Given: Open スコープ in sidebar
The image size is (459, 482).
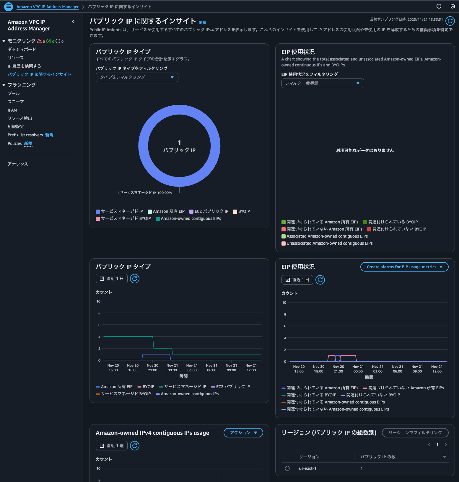Looking at the screenshot, I should (x=16, y=102).
